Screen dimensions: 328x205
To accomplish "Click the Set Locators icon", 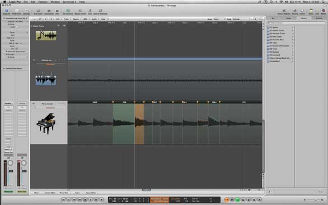I will [68, 12].
